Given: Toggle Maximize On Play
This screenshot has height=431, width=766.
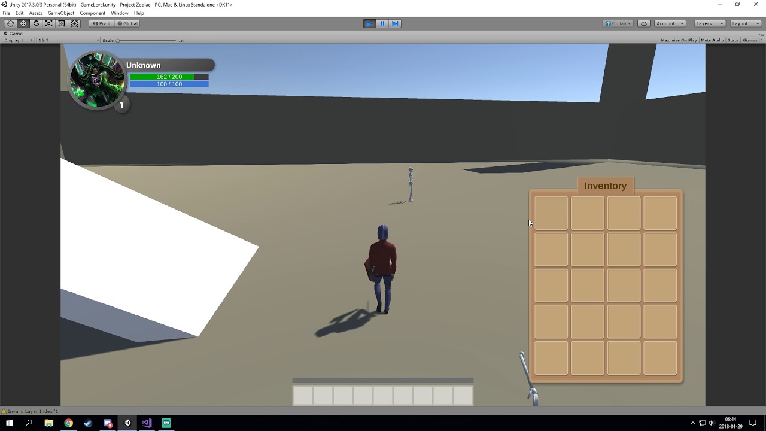Looking at the screenshot, I should click(679, 40).
